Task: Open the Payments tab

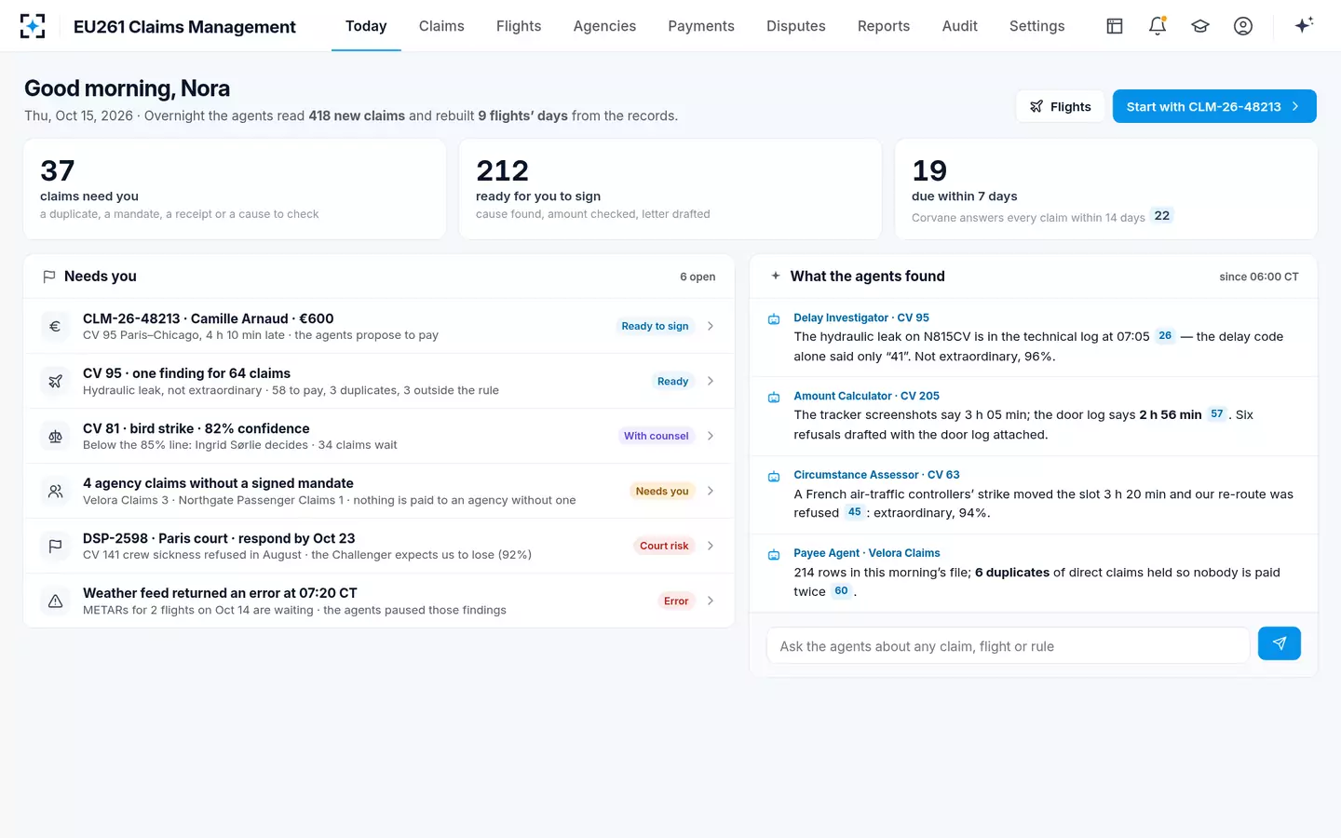Action: click(x=701, y=26)
